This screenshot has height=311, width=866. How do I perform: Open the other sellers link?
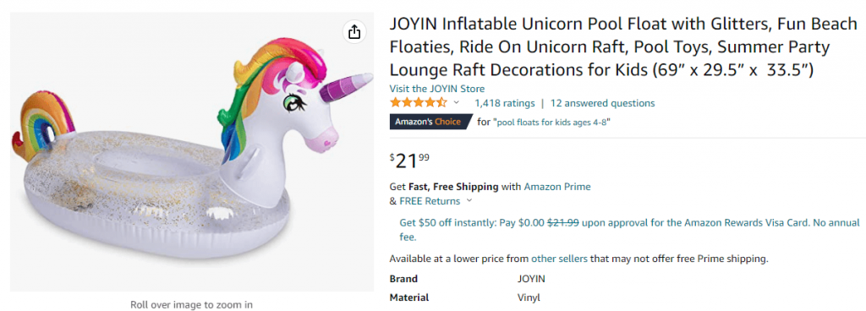pyautogui.click(x=559, y=258)
